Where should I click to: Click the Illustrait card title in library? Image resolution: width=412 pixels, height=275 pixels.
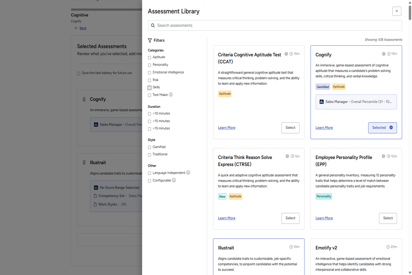(x=226, y=248)
